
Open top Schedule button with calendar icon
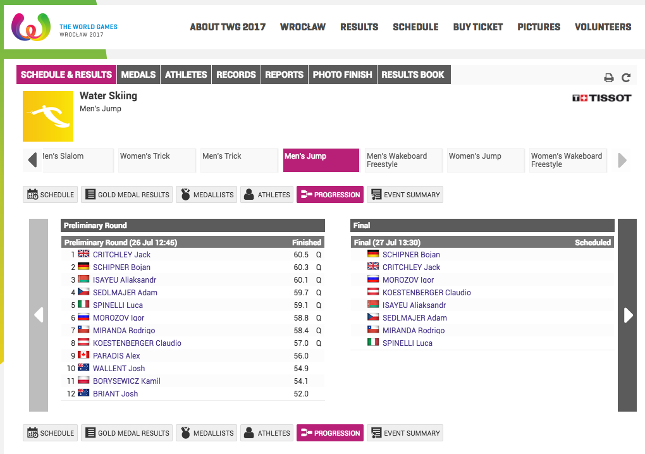pyautogui.click(x=51, y=195)
